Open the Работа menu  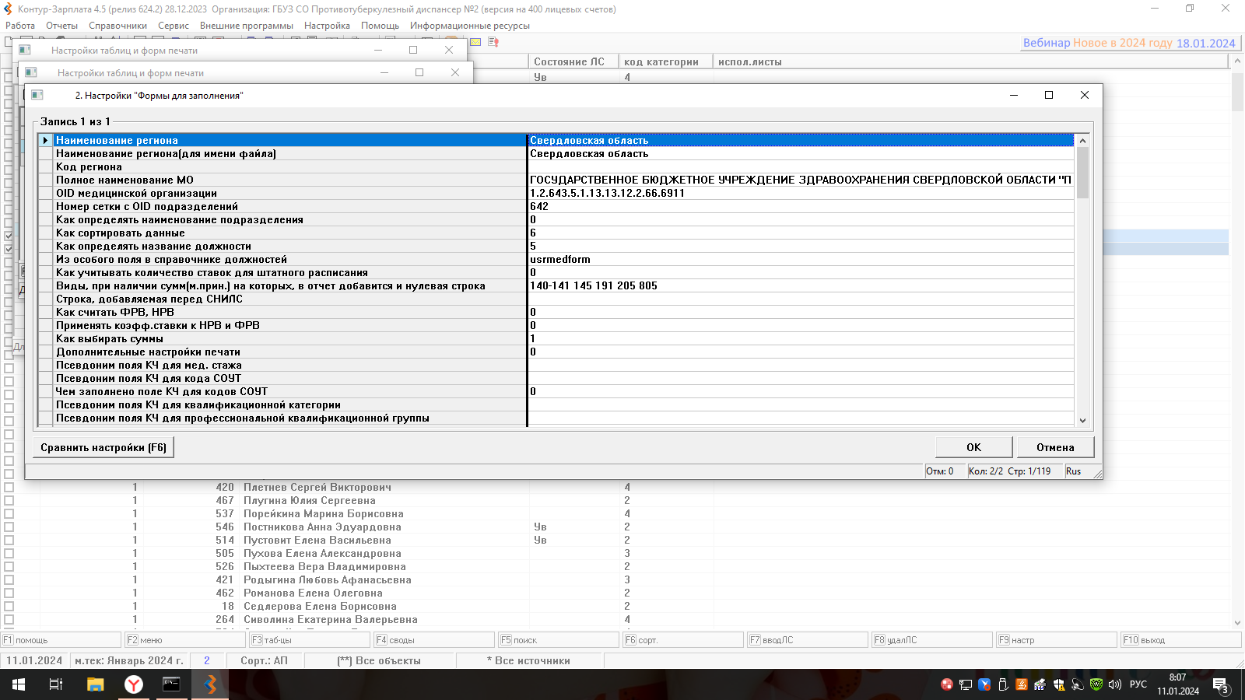[x=20, y=26]
